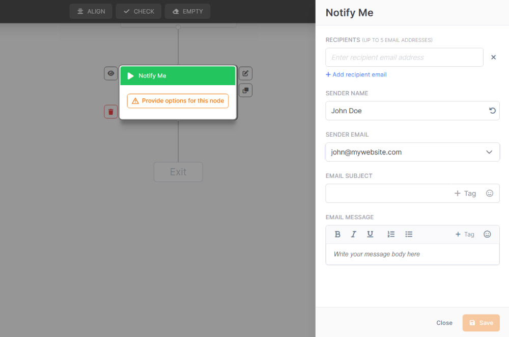
Task: Delete the Notify Me node
Action: coord(110,112)
